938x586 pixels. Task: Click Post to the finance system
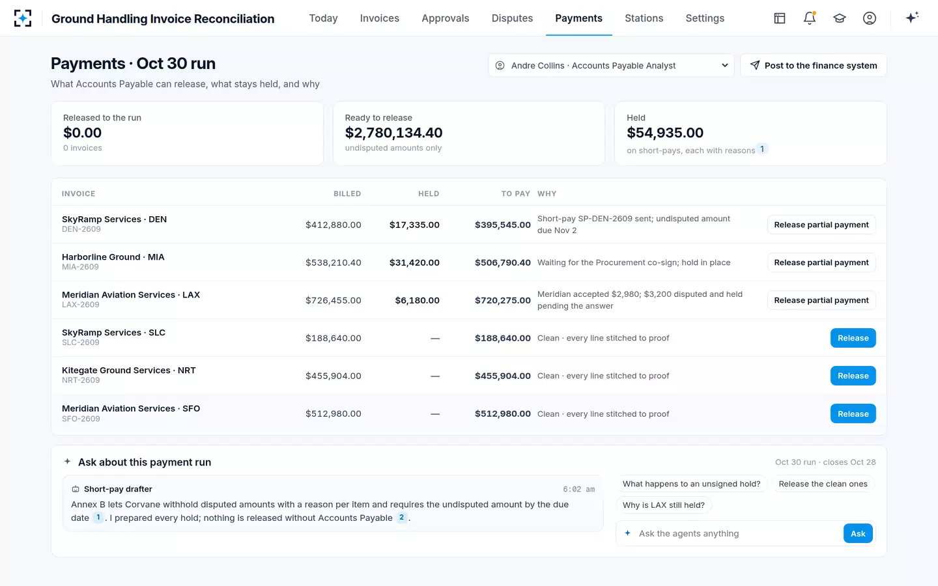(x=814, y=65)
